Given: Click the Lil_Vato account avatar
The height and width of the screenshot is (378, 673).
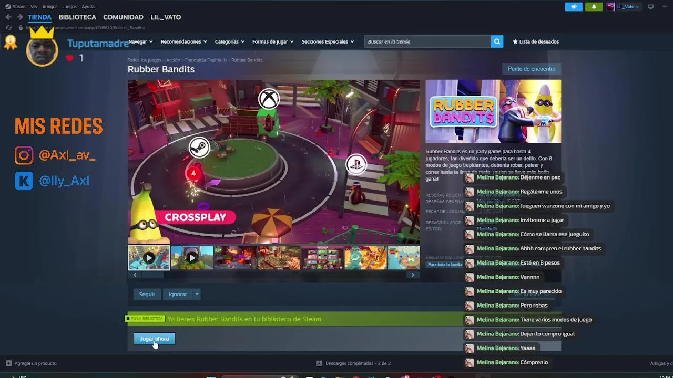Looking at the screenshot, I should click(x=610, y=7).
